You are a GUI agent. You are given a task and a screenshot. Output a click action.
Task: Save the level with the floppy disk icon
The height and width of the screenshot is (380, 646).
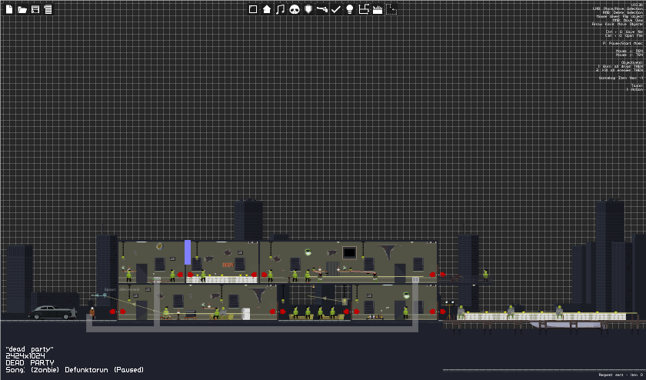(35, 9)
